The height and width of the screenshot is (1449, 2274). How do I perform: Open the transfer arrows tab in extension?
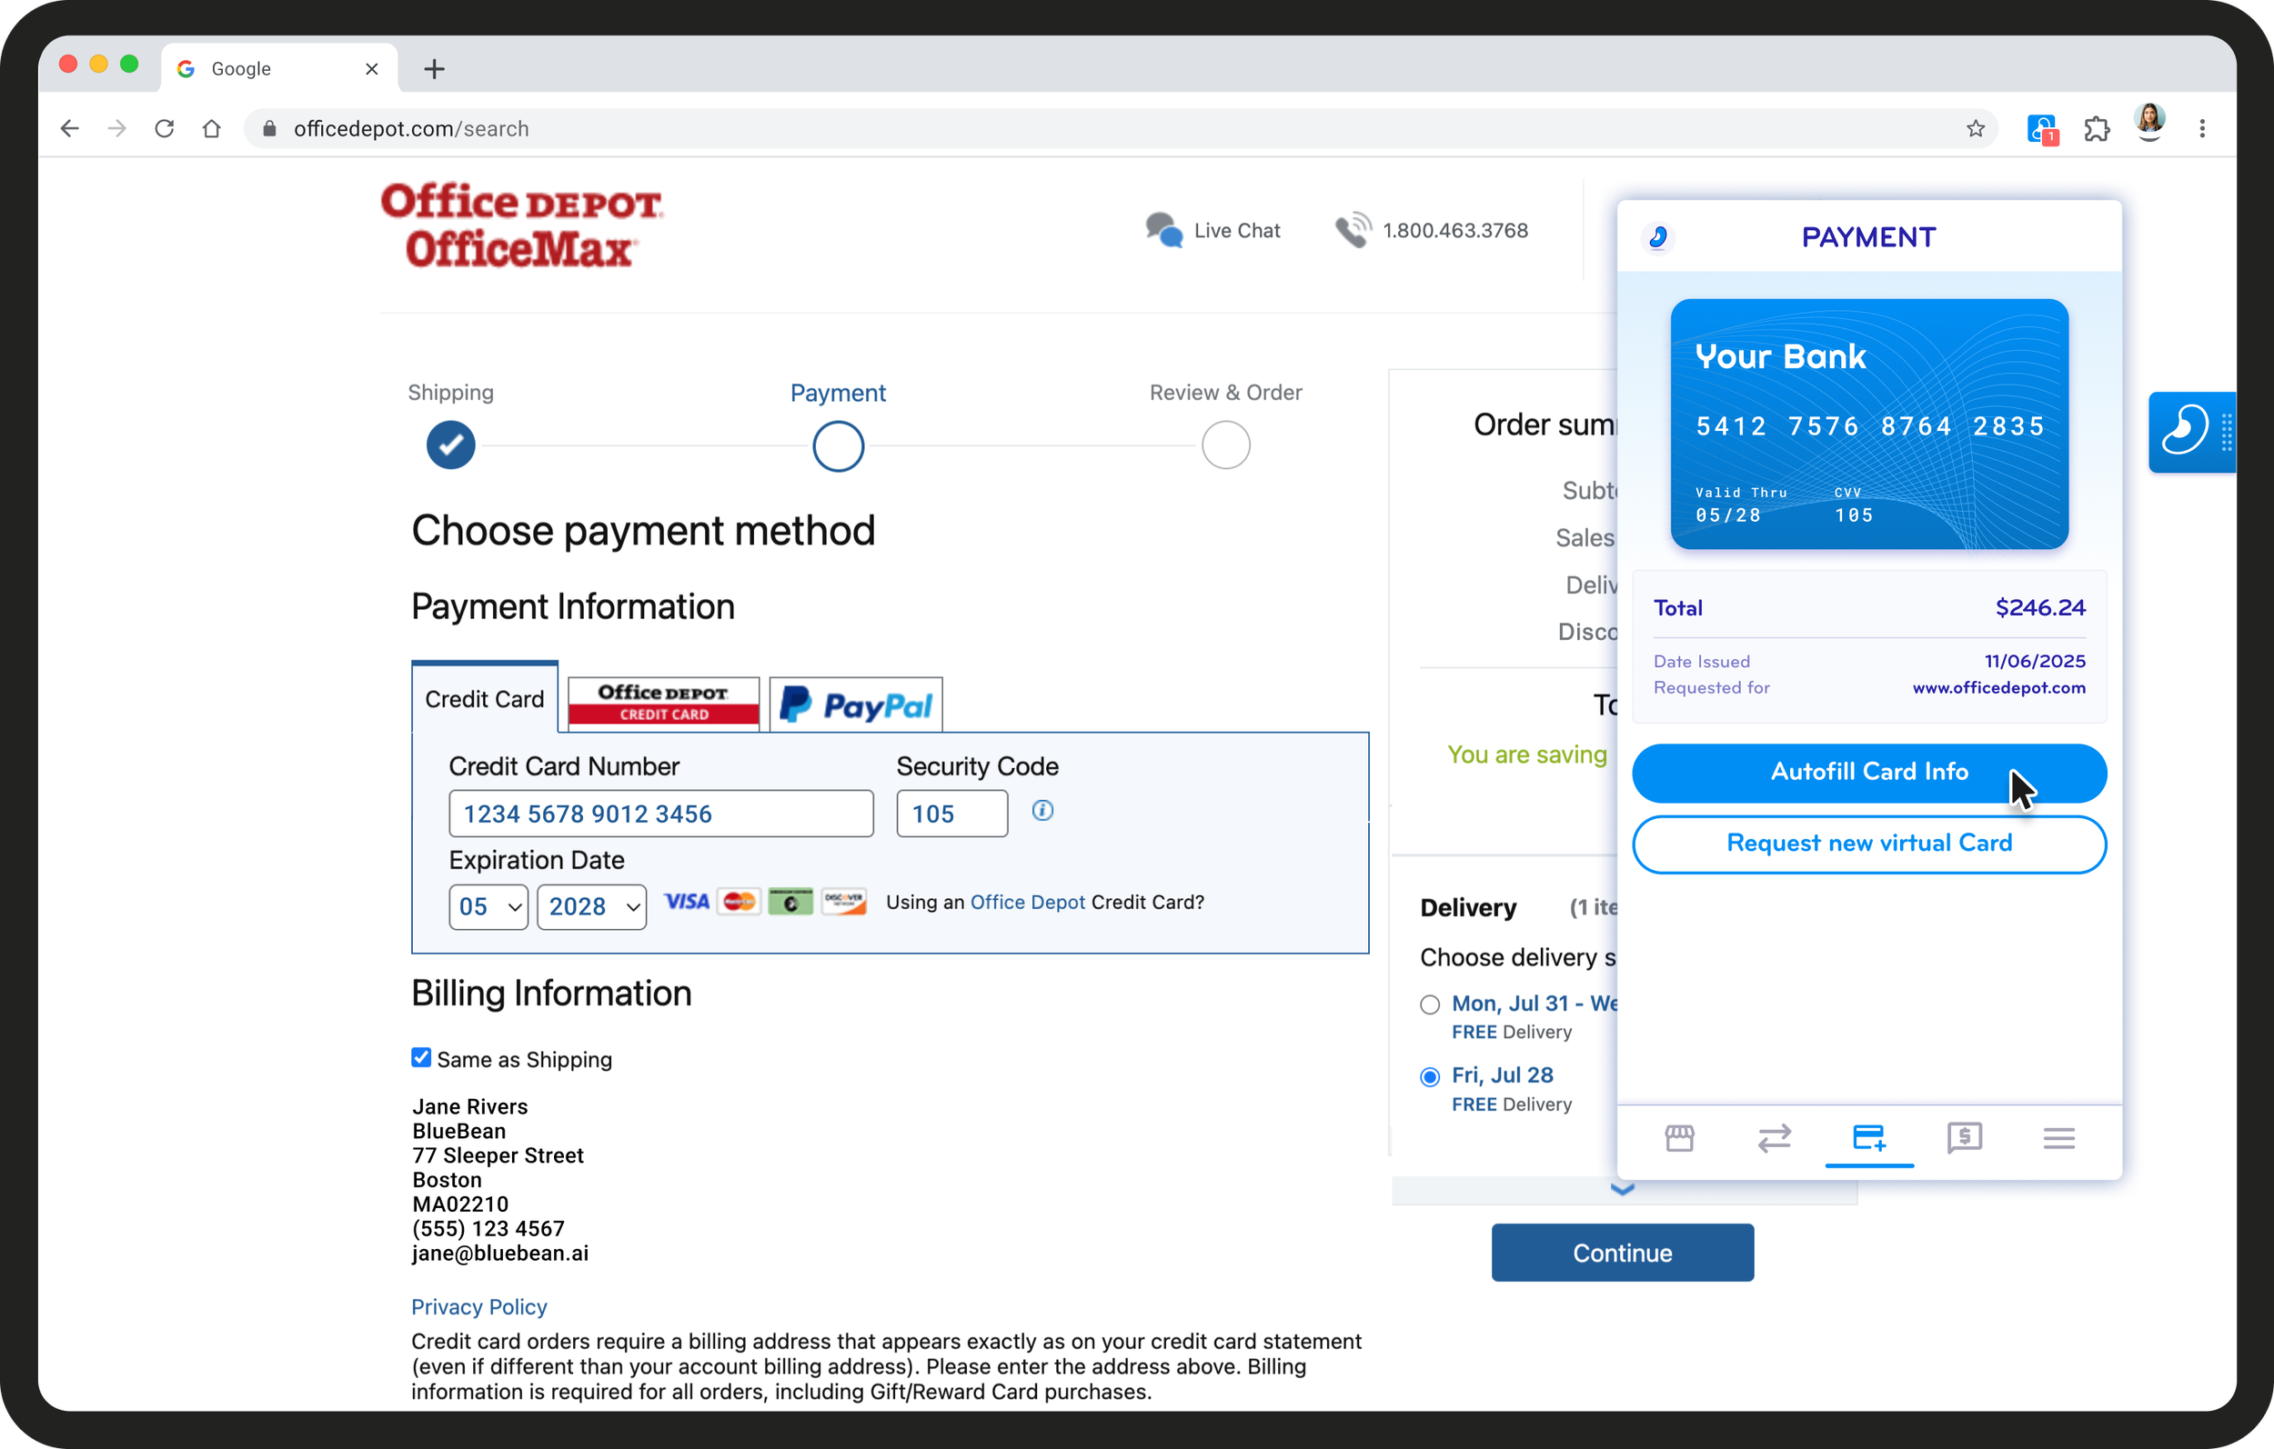pyautogui.click(x=1774, y=1137)
